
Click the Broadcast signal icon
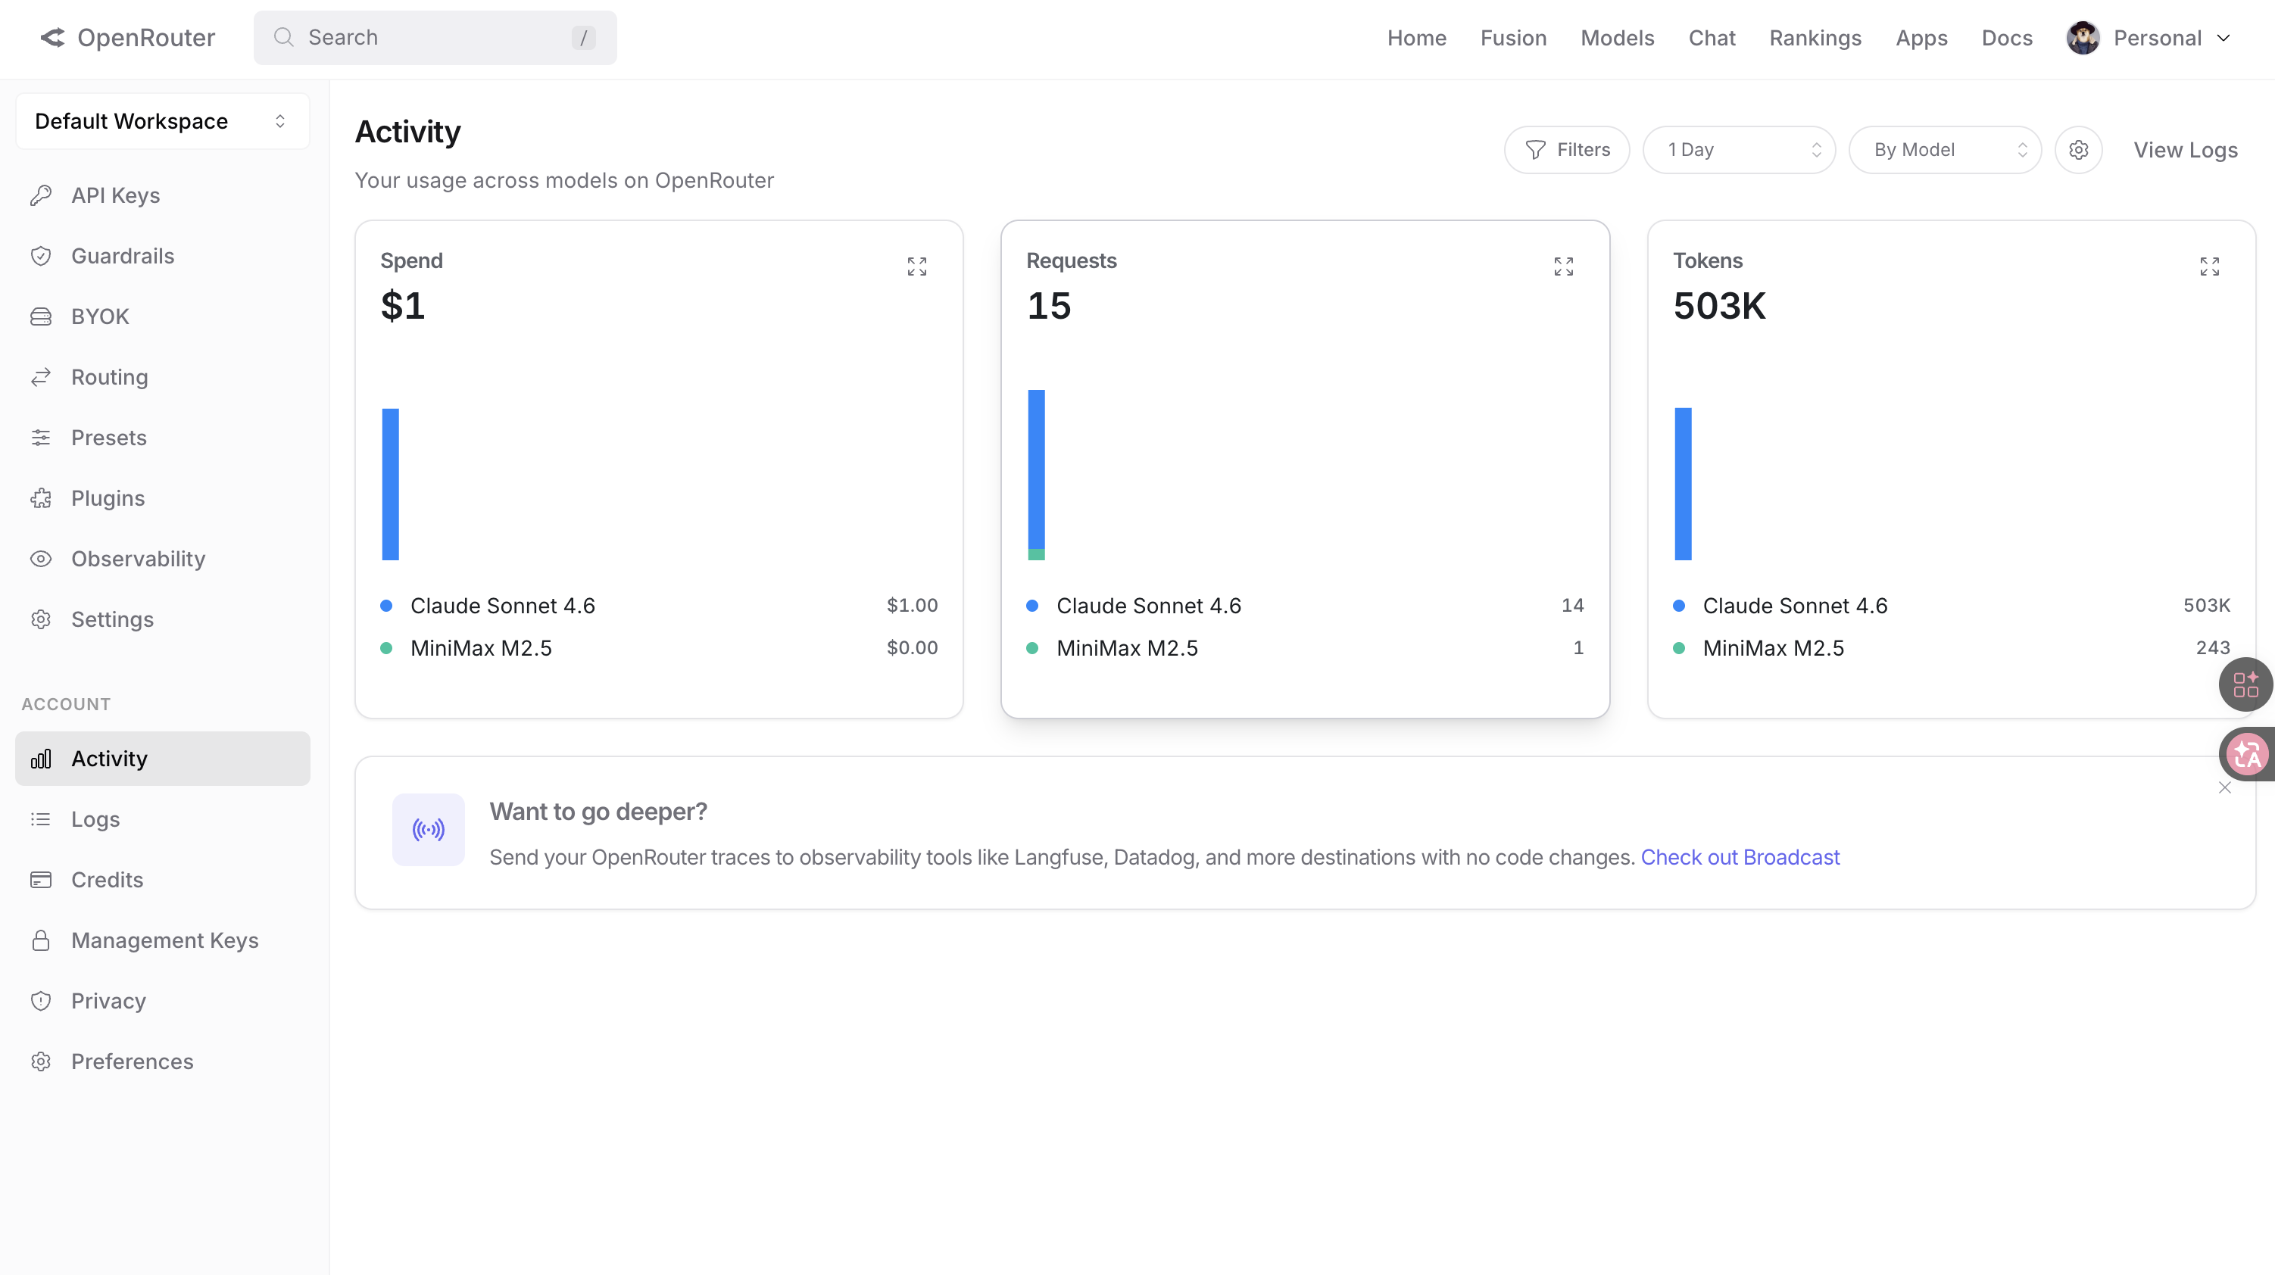[x=429, y=829]
